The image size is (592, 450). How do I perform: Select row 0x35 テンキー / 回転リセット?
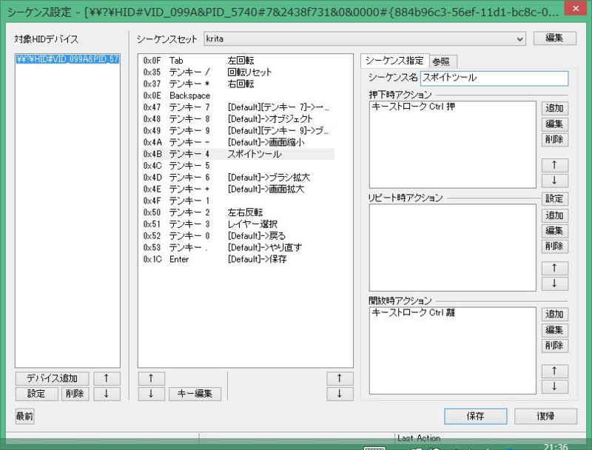238,72
